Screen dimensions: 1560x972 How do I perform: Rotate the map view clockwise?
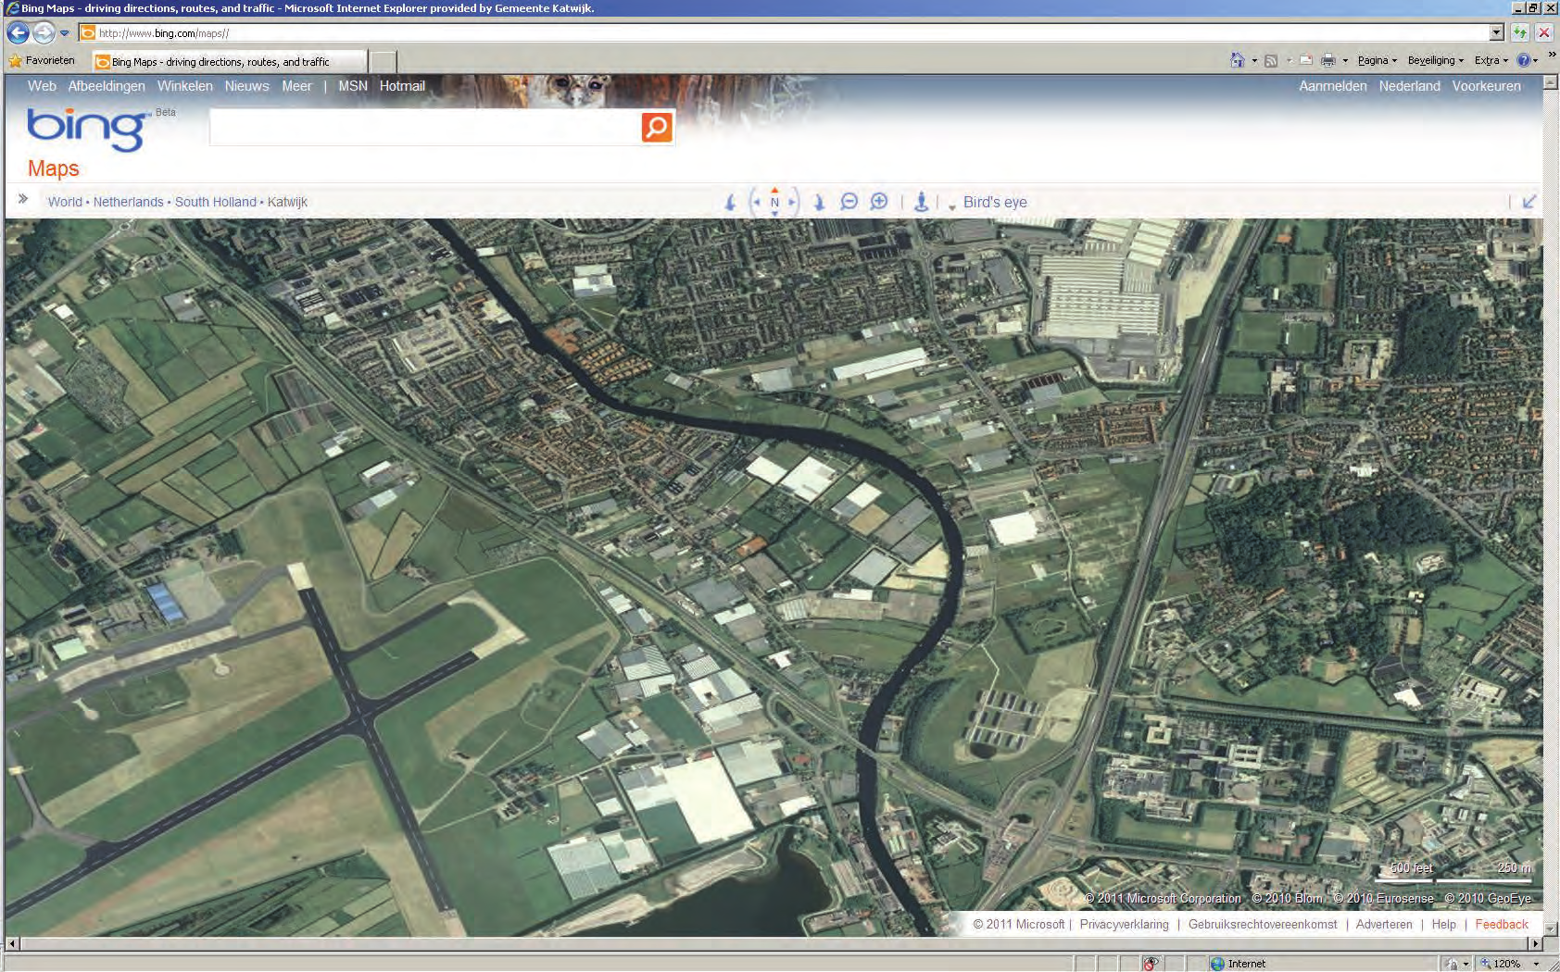pyautogui.click(x=819, y=202)
